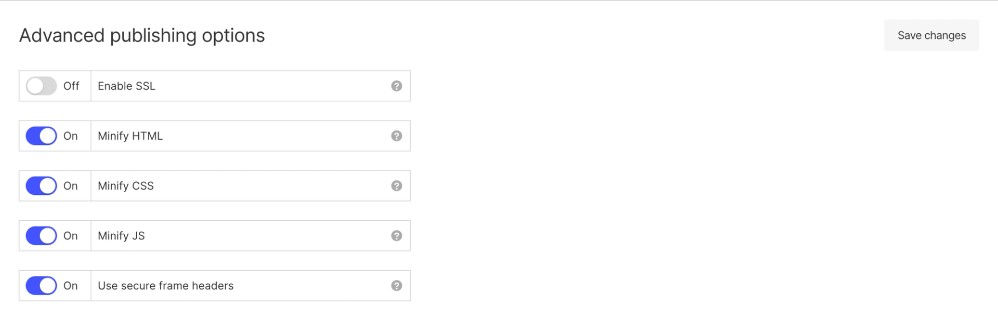The image size is (998, 320).
Task: Disable the Minify HTML toggle
Action: pos(41,136)
